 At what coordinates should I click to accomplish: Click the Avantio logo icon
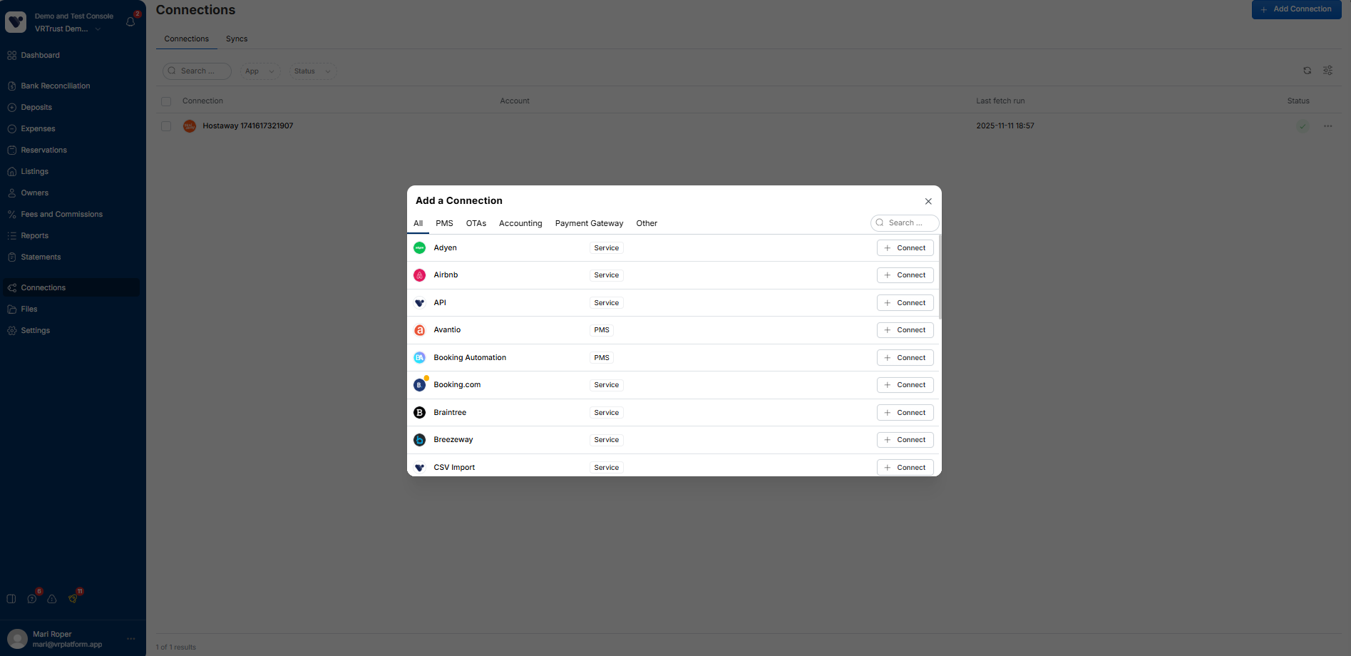pos(419,330)
